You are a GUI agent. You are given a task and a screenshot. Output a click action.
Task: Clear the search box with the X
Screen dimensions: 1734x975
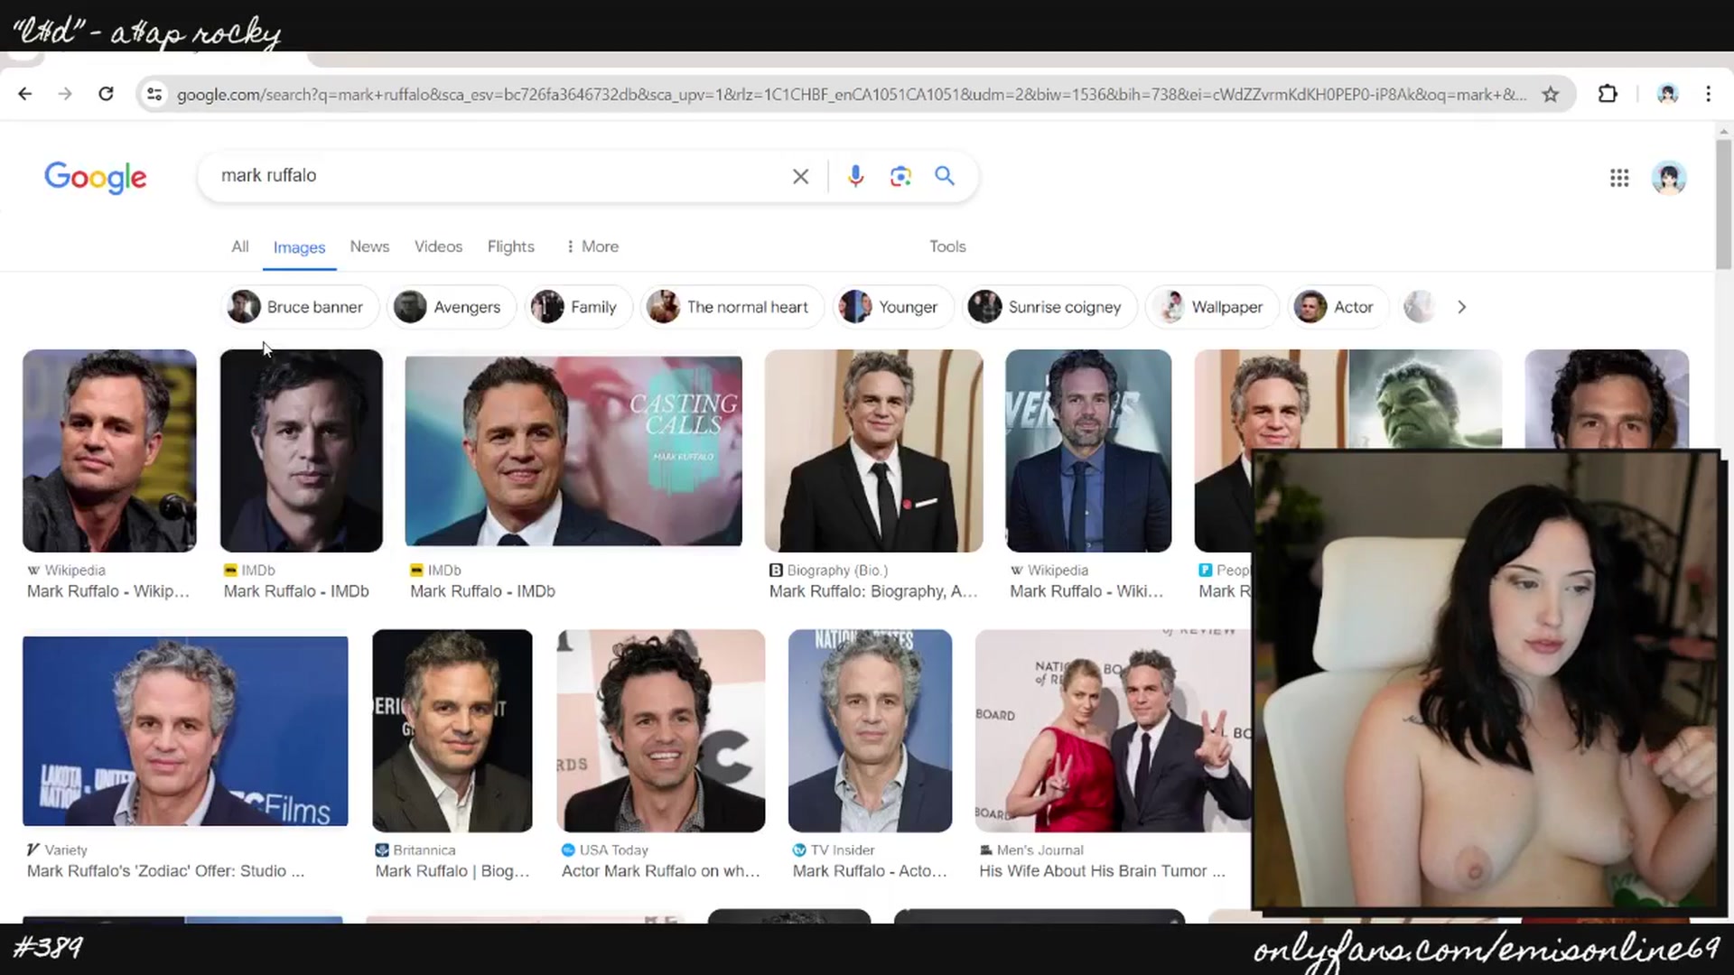[800, 176]
